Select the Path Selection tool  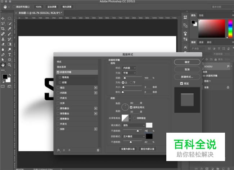pyautogui.click(x=3, y=60)
